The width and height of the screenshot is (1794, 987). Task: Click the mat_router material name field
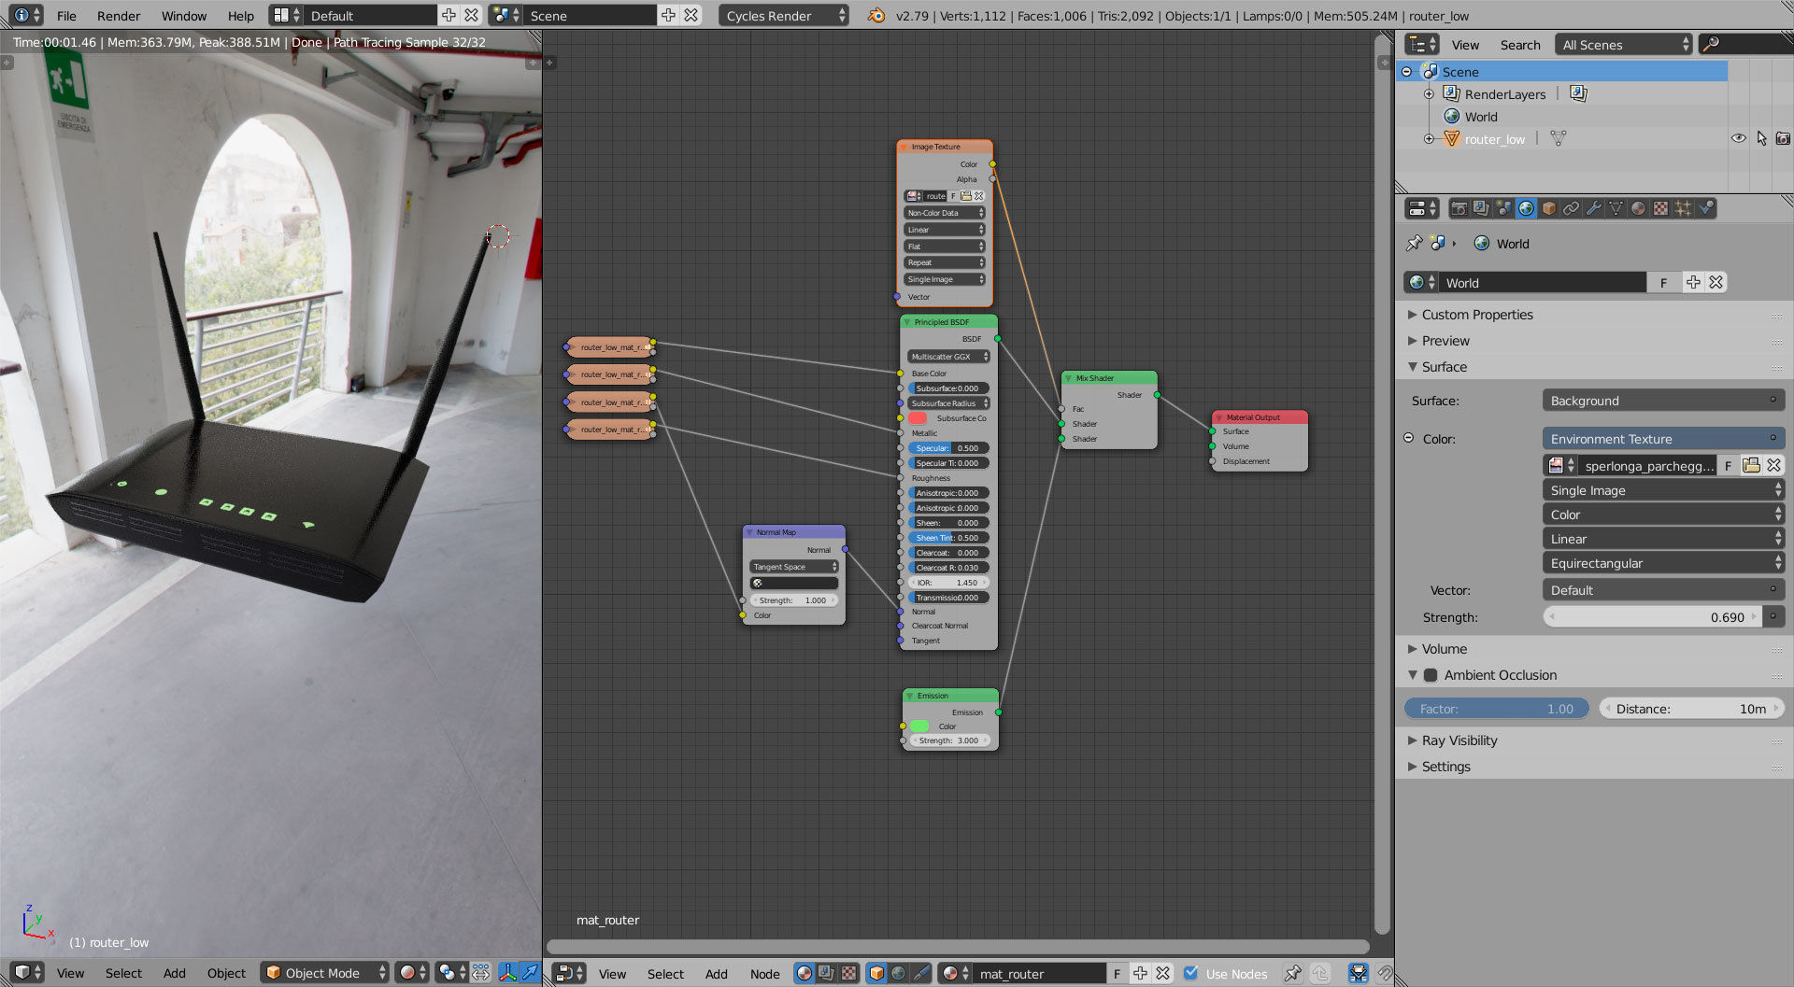(1041, 973)
